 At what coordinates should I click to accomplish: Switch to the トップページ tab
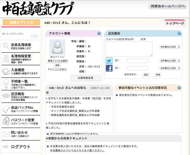click(175, 23)
